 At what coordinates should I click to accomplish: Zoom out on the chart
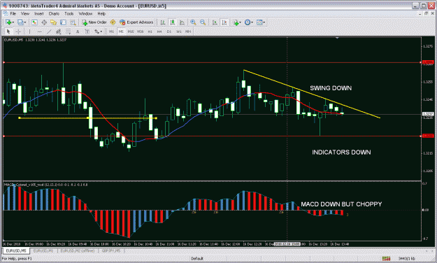tap(203, 22)
